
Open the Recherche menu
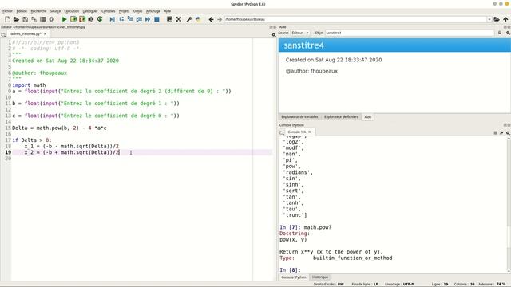coord(39,11)
